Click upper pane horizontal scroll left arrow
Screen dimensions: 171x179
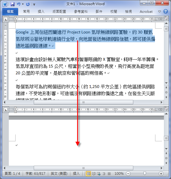coord(5,102)
